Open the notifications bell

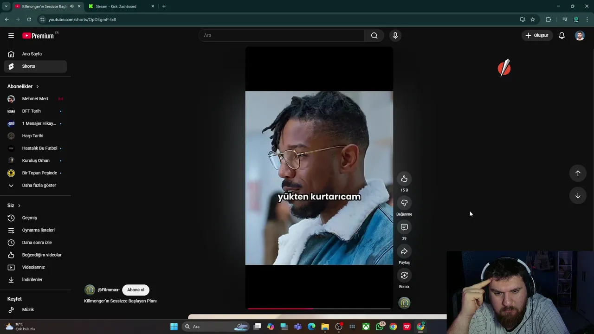(x=562, y=35)
